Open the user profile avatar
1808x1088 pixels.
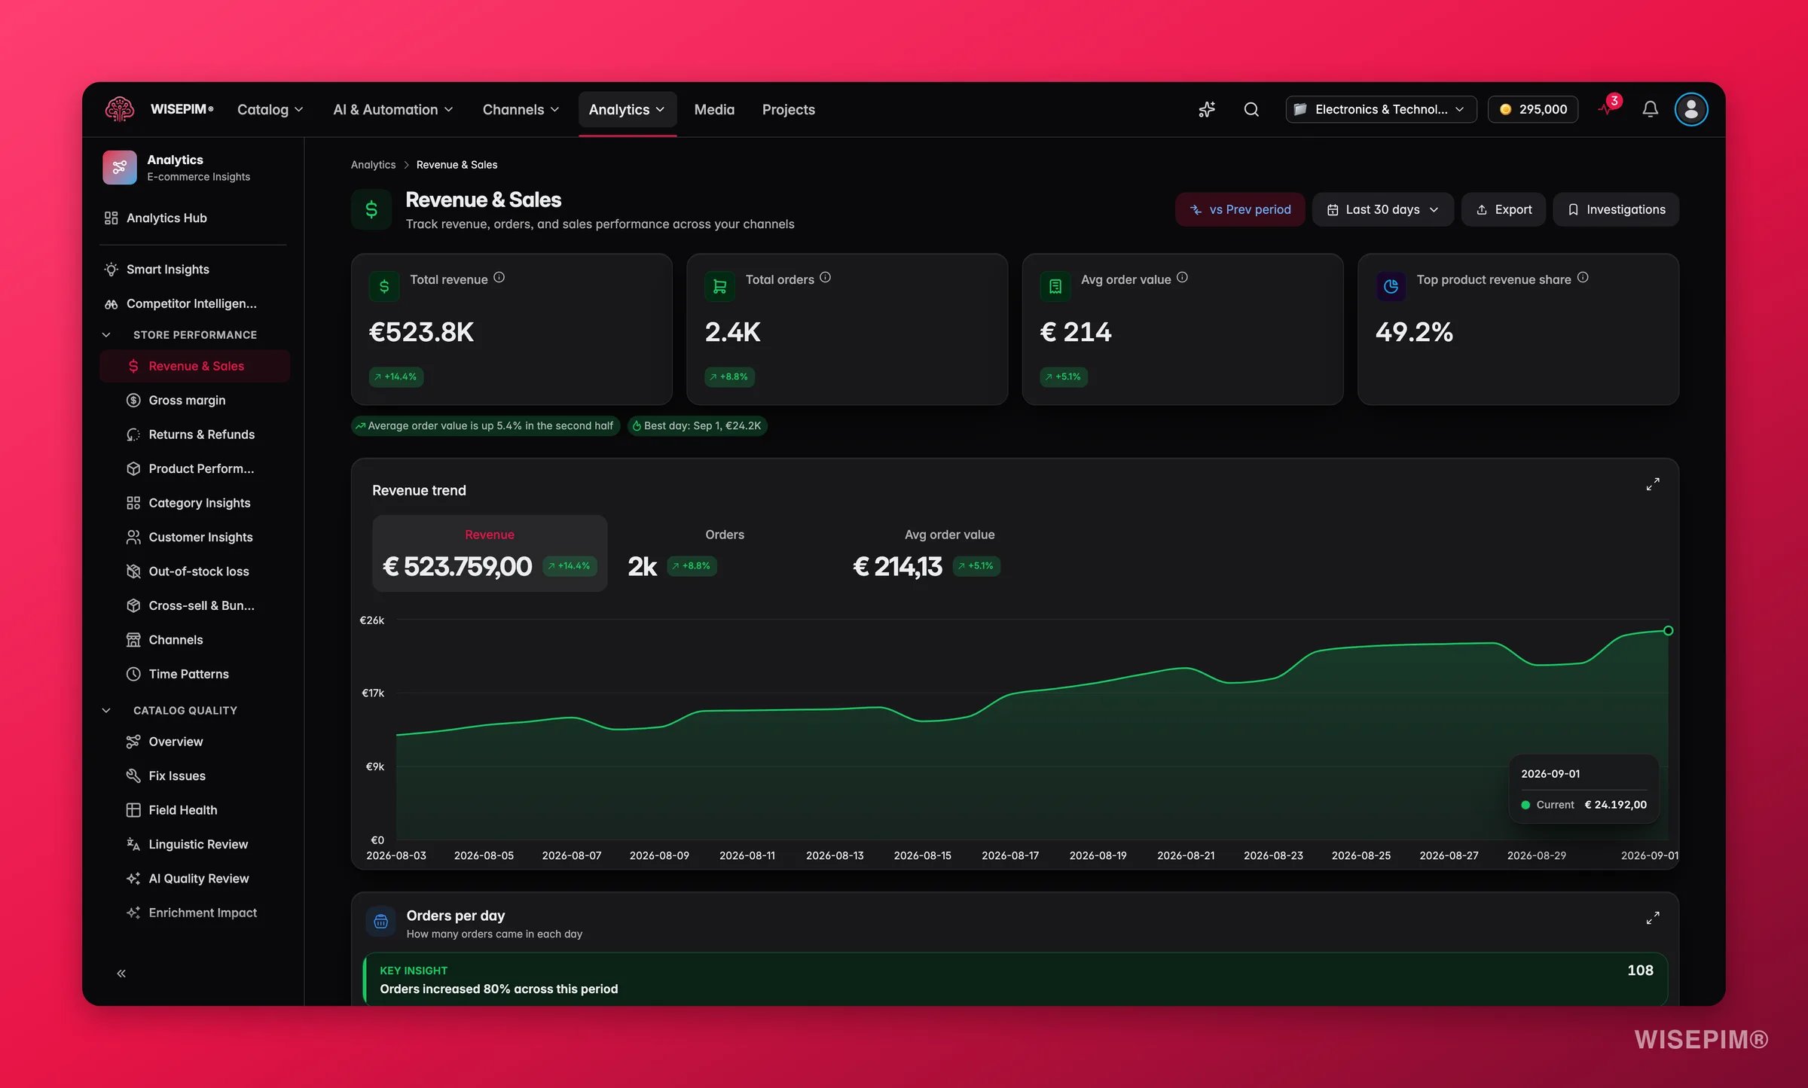(1691, 110)
